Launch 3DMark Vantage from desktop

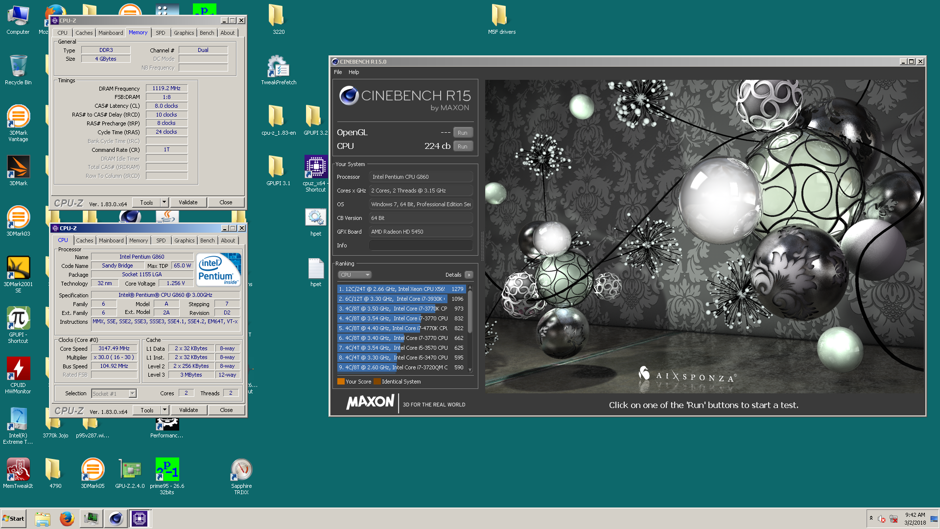pos(18,123)
